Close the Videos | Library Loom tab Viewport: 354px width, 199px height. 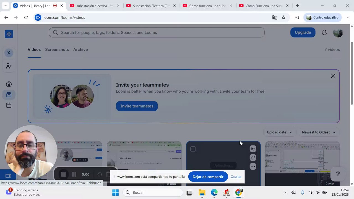[x=62, y=6]
